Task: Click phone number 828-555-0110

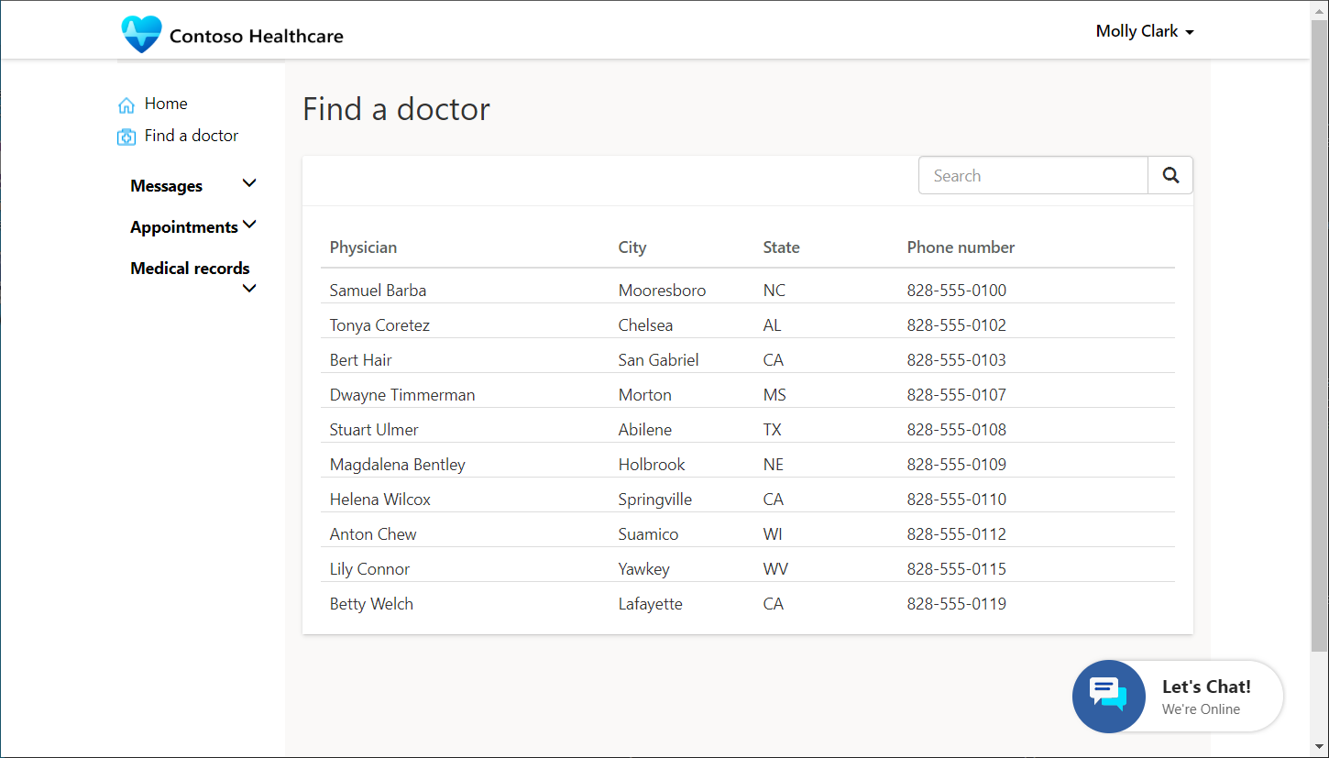Action: 957,500
